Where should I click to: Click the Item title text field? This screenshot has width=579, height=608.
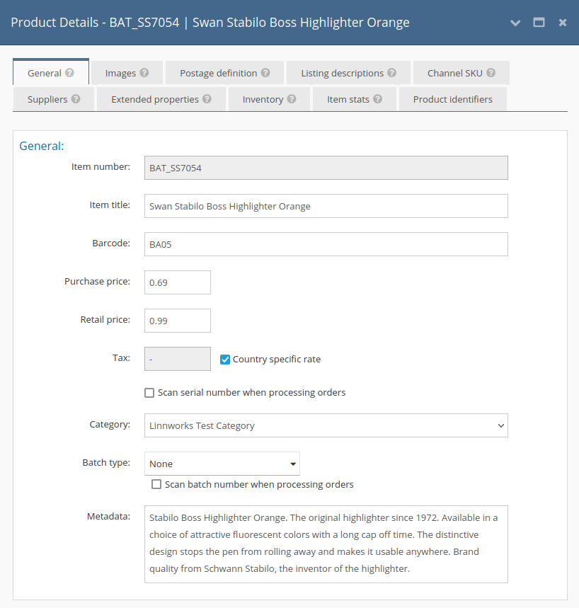(x=326, y=206)
